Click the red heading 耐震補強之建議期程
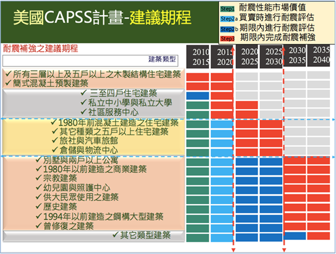 40,49
